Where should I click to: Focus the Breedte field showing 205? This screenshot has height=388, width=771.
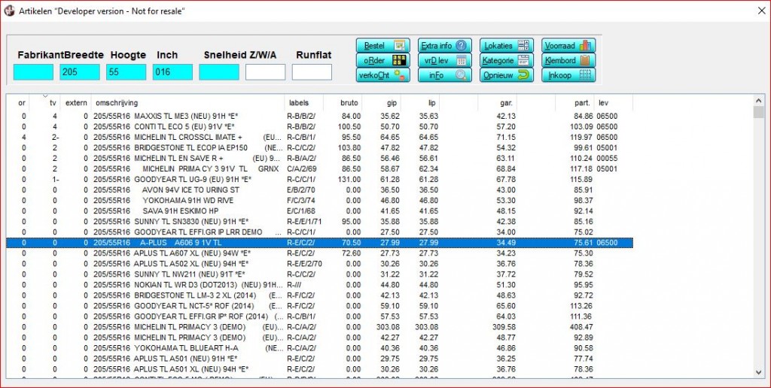(80, 72)
